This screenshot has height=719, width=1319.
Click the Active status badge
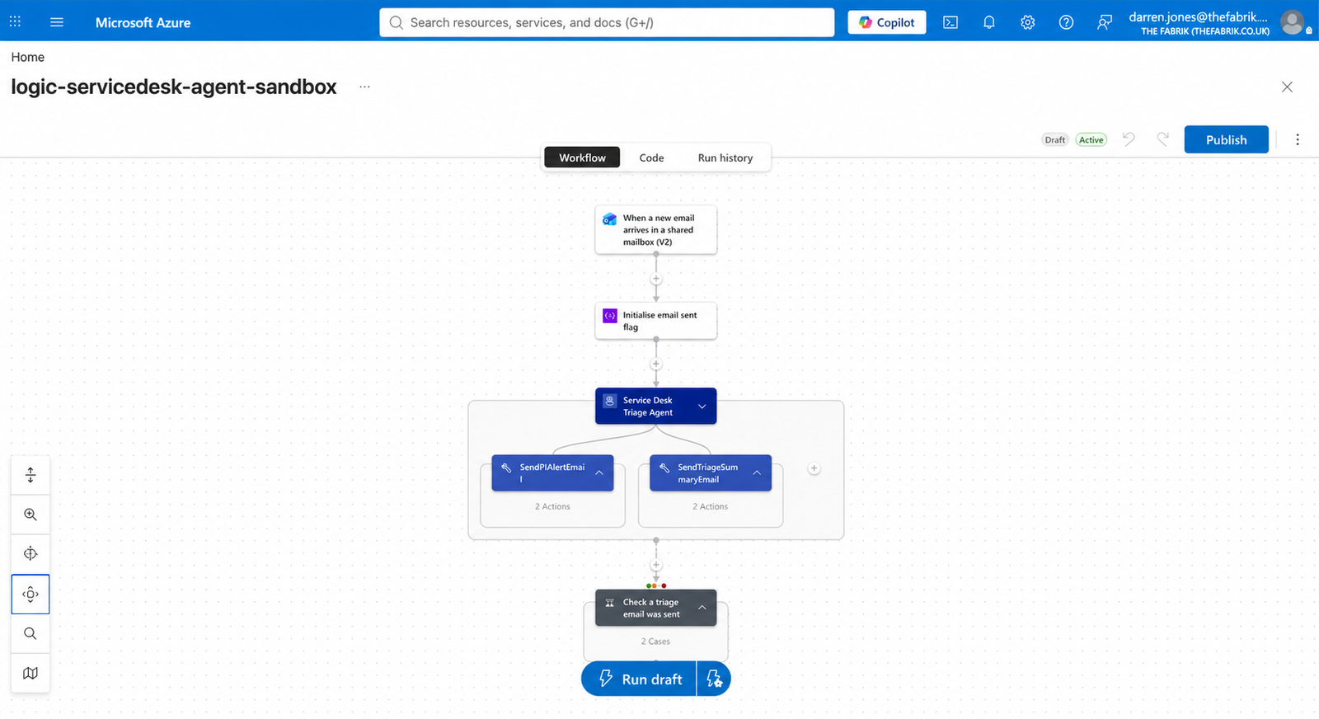[1091, 140]
